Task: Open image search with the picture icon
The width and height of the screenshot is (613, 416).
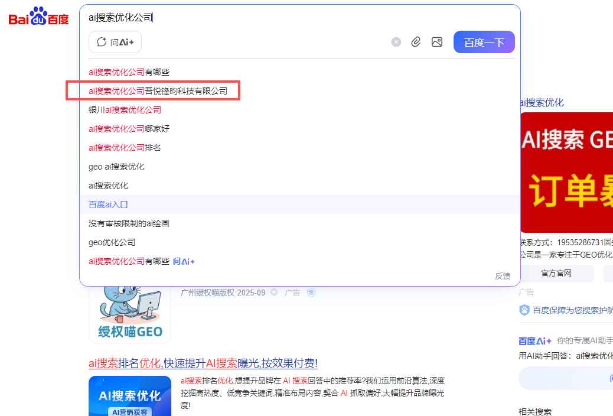Action: coord(437,42)
